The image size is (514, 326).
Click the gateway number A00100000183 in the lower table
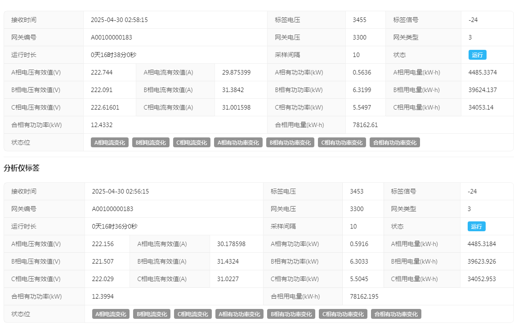coord(112,209)
